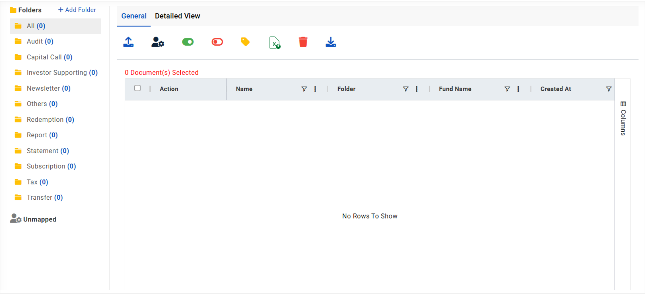This screenshot has height=294, width=645.
Task: Click the Add Folder link
Action: [x=77, y=10]
